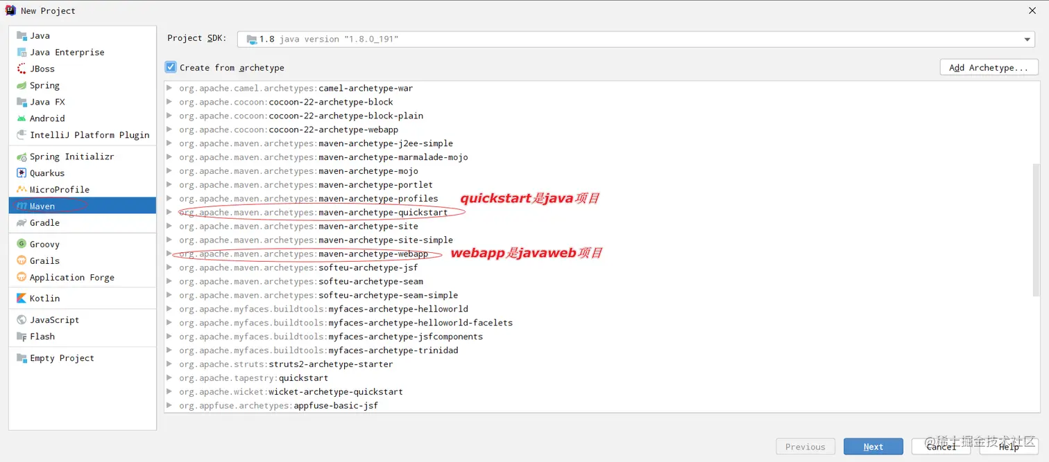The width and height of the screenshot is (1049, 462).
Task: Click the Java Enterprise icon
Action: (22, 52)
